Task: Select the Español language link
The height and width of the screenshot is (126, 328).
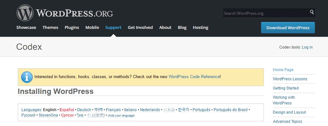Action: click(67, 110)
